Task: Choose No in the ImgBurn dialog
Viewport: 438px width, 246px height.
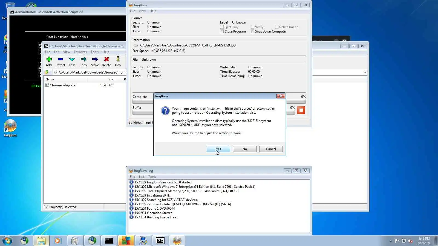Action: (x=244, y=149)
